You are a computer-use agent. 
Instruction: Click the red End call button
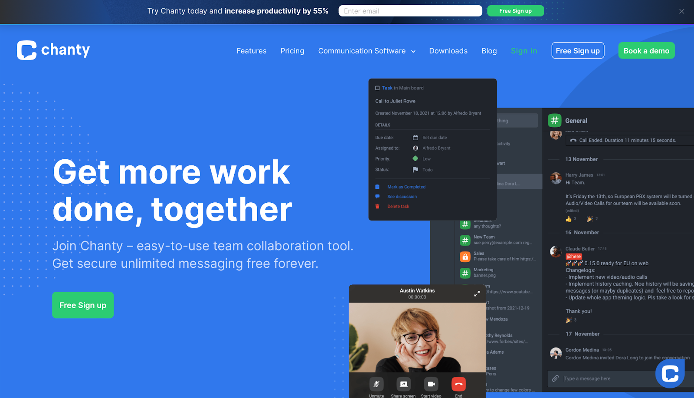(x=458, y=384)
